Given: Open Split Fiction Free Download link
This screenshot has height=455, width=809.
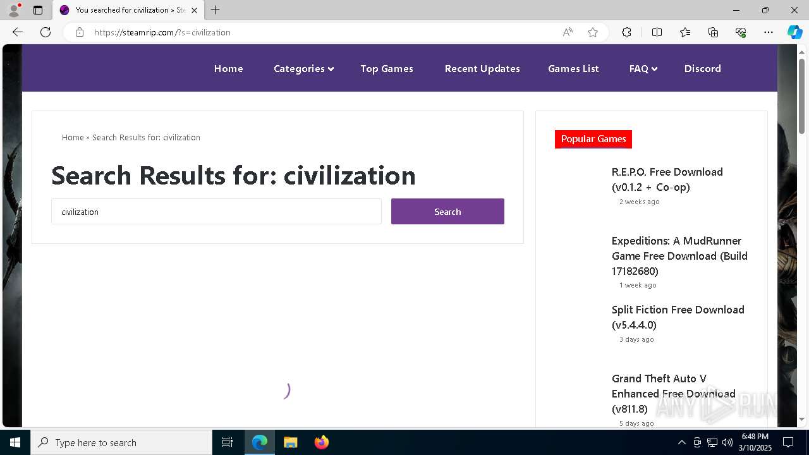Looking at the screenshot, I should coord(678,317).
